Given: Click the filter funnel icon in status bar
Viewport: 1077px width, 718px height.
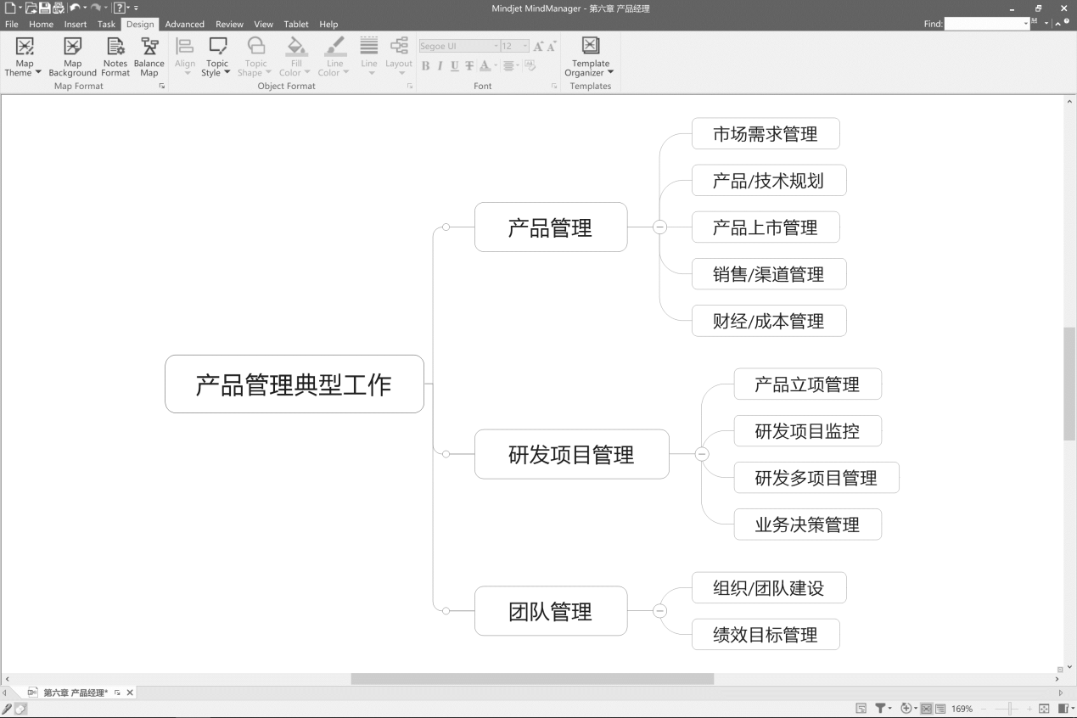Looking at the screenshot, I should point(880,708).
